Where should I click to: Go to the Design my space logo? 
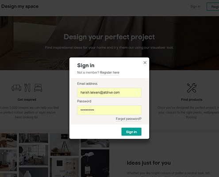[20, 6]
